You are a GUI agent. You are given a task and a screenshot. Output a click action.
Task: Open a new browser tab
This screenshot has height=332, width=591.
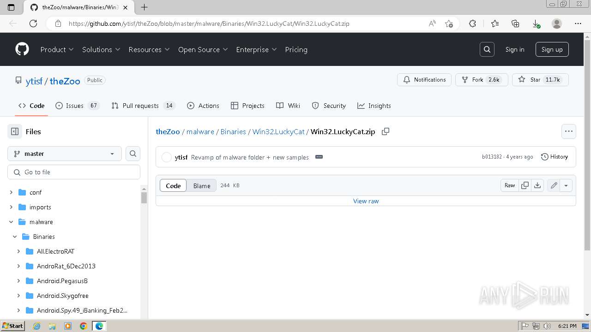[144, 7]
